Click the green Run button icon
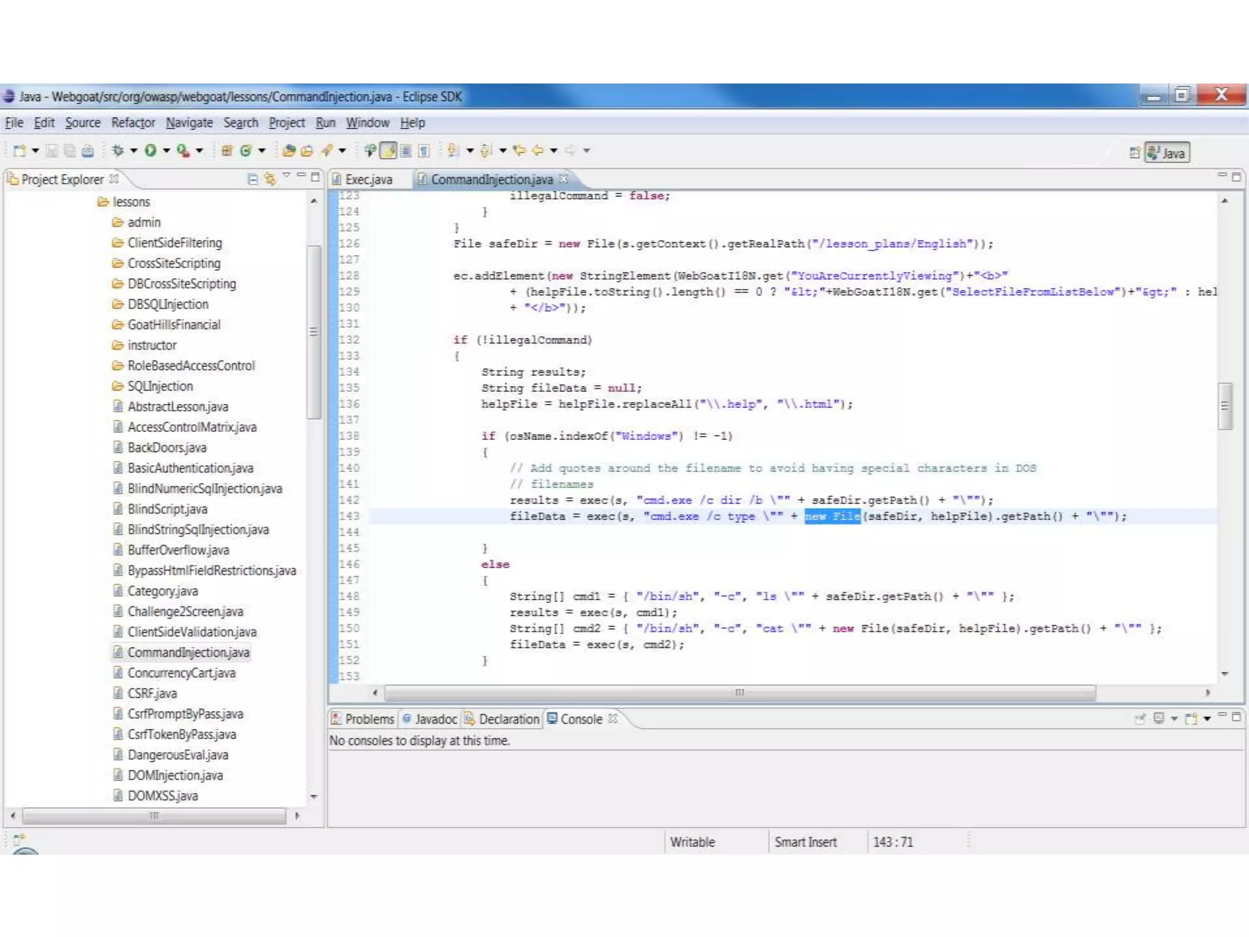This screenshot has width=1249, height=937. [x=151, y=150]
